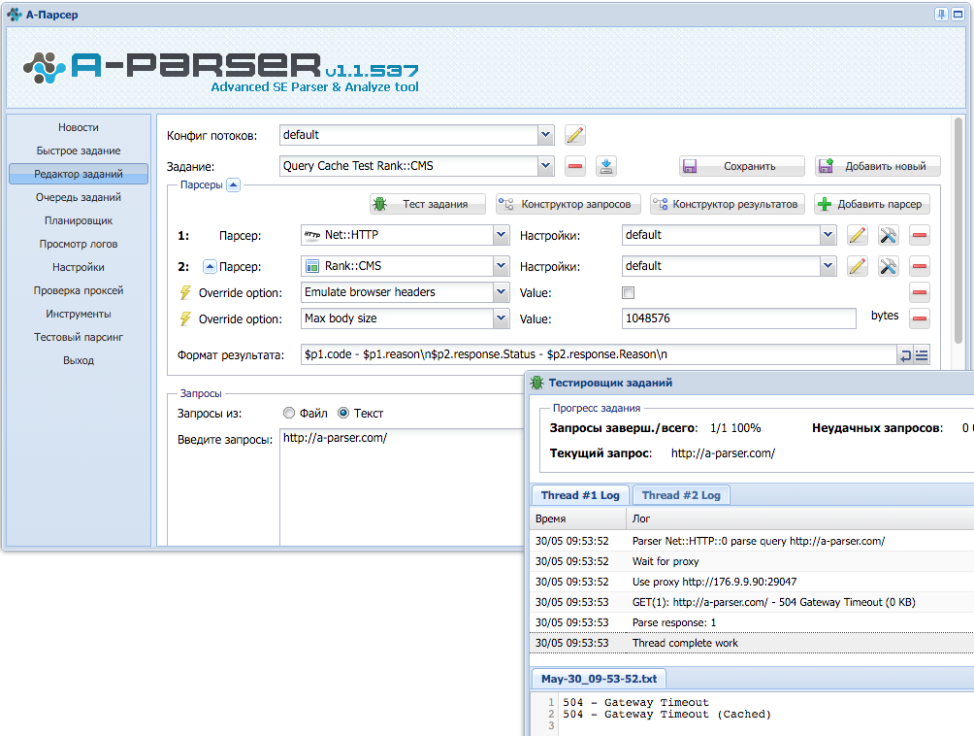Image resolution: width=974 pixels, height=736 pixels.
Task: Select the 'Use proxy http://176.9.9.90:29047' log row
Action: tap(752, 582)
